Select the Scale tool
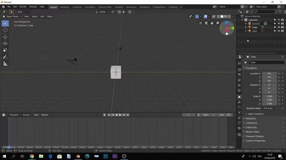 5,50
